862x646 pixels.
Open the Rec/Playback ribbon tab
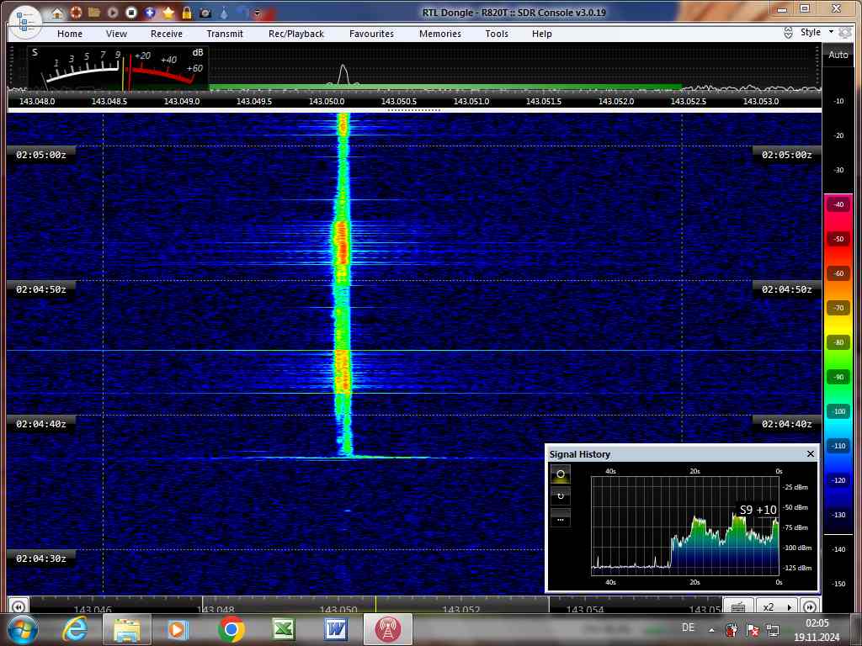296,34
